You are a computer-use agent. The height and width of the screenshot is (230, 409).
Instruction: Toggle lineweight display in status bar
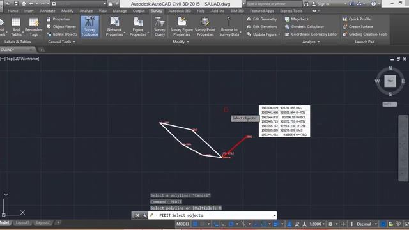click(276, 224)
